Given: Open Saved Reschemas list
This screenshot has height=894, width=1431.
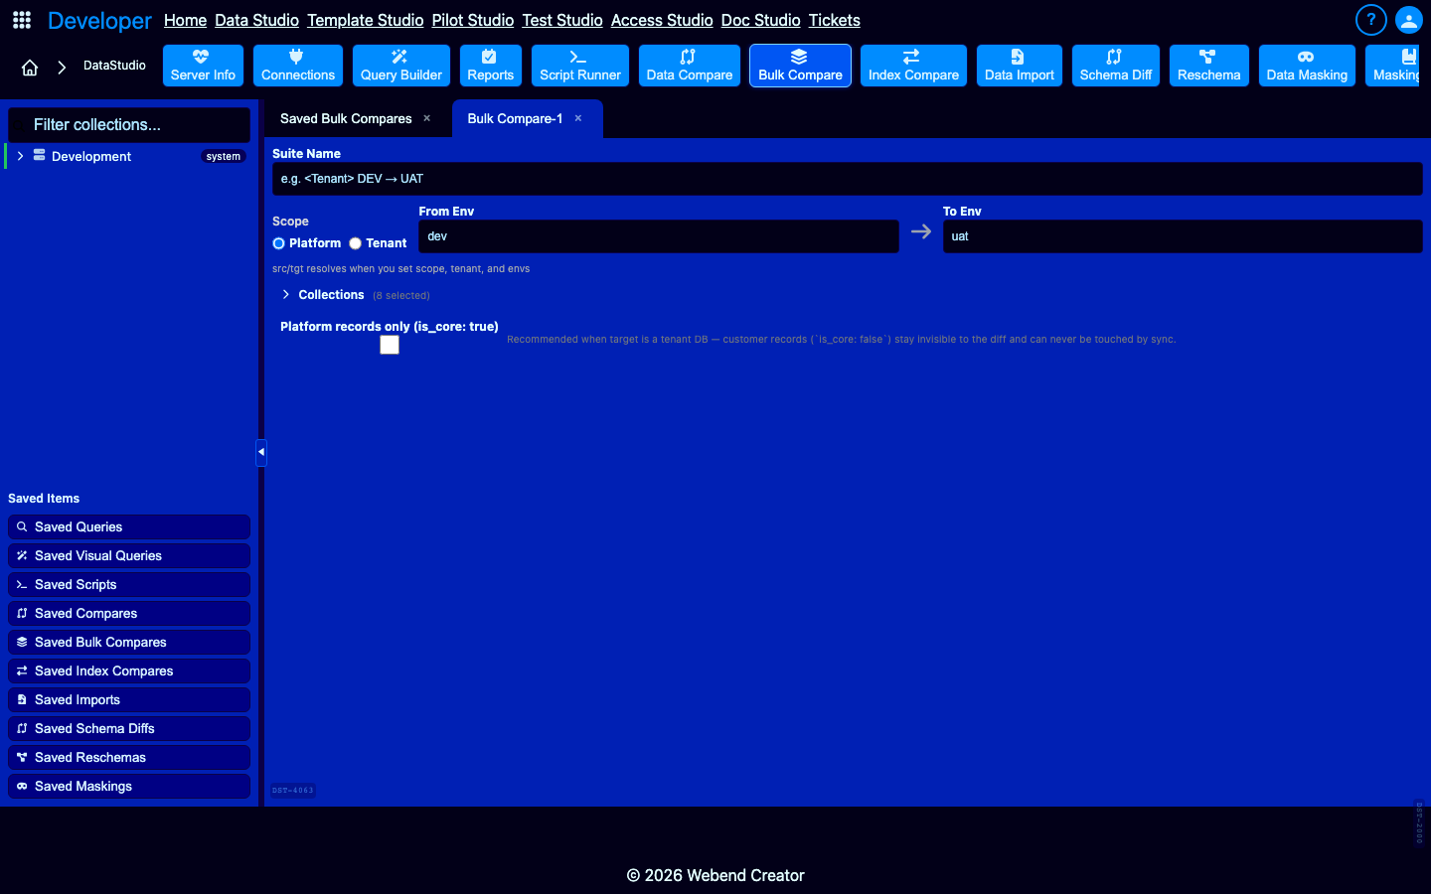Looking at the screenshot, I should tap(129, 757).
